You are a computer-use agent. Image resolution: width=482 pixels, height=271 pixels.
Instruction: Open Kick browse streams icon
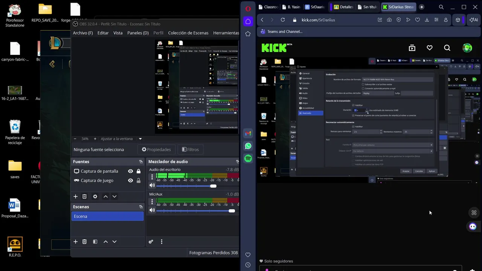[412, 48]
